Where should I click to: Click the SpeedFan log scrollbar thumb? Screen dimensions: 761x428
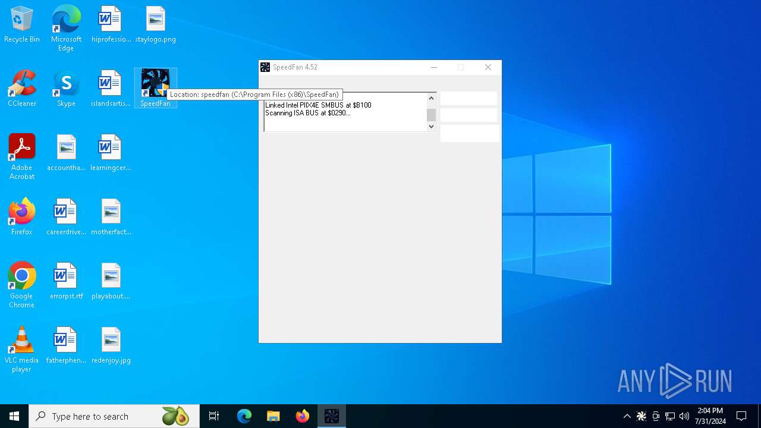pos(432,115)
